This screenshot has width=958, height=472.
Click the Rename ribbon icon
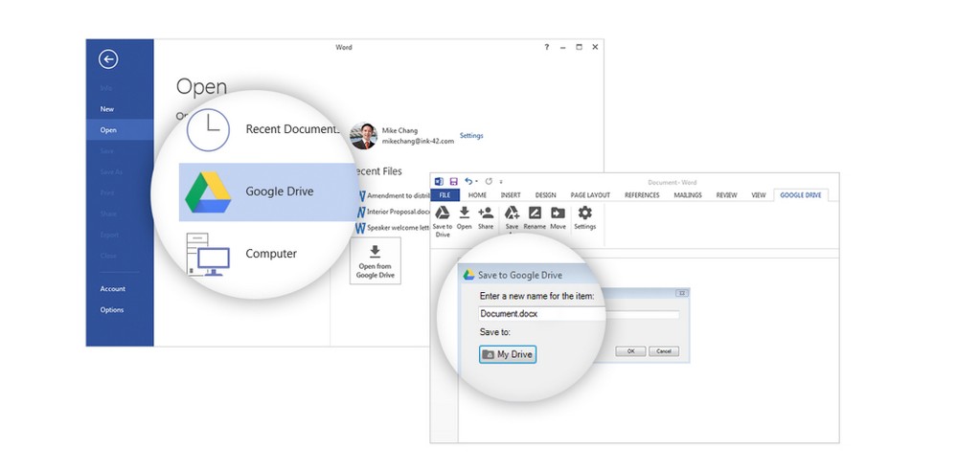[x=535, y=213]
